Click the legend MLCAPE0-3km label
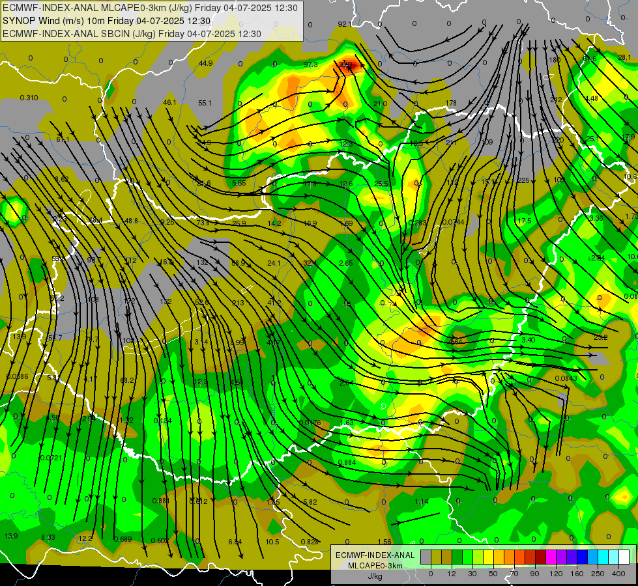638x586 pixels. click(375, 566)
